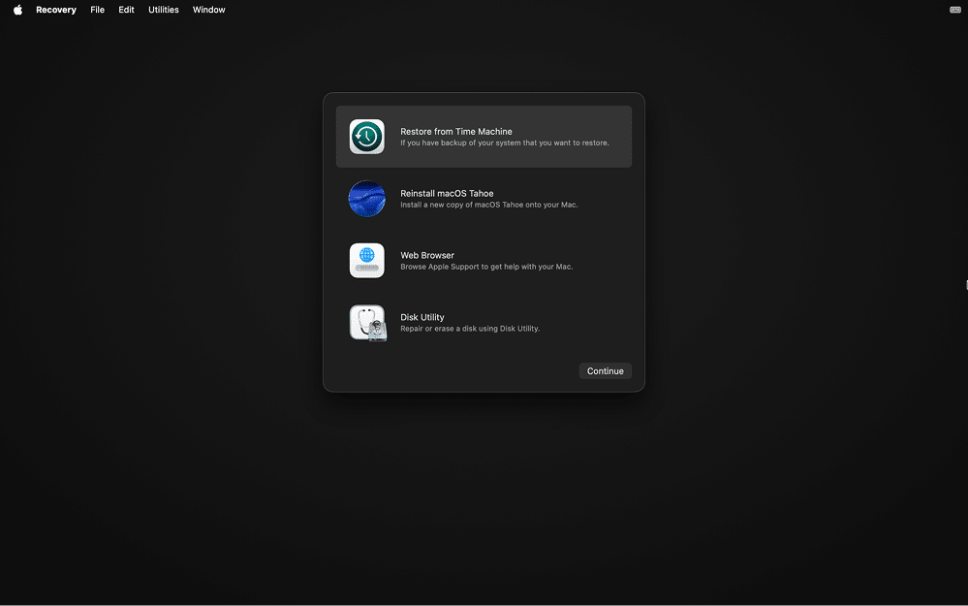Image resolution: width=968 pixels, height=606 pixels.
Task: Open the Edit menu
Action: click(x=126, y=10)
